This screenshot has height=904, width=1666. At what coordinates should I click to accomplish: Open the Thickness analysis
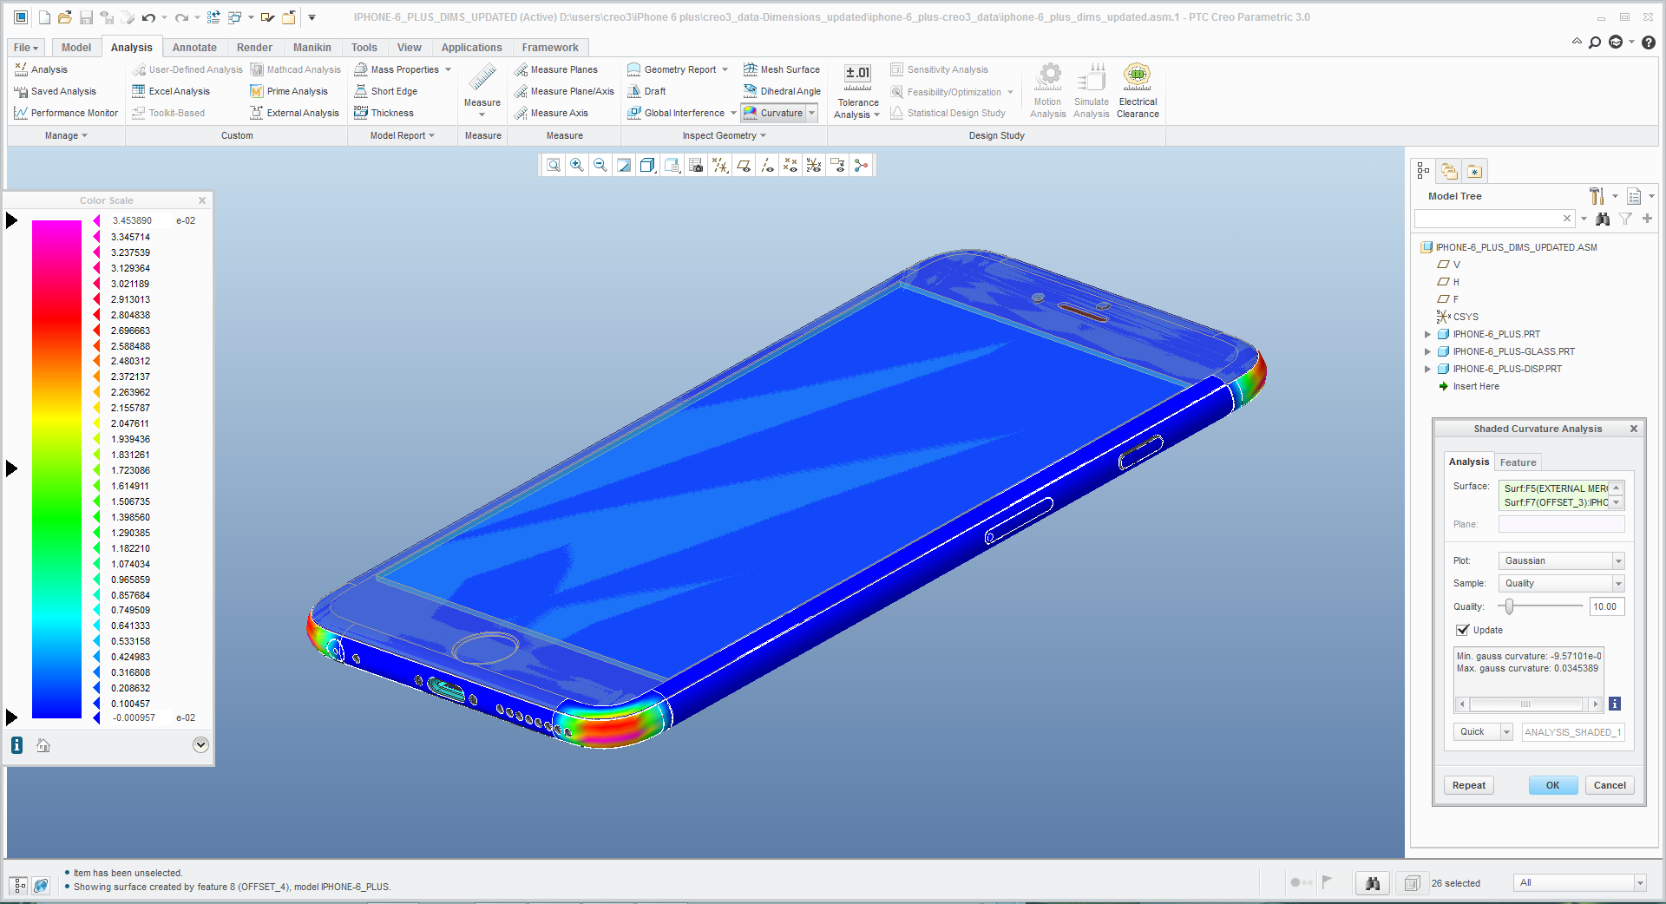[x=384, y=113]
